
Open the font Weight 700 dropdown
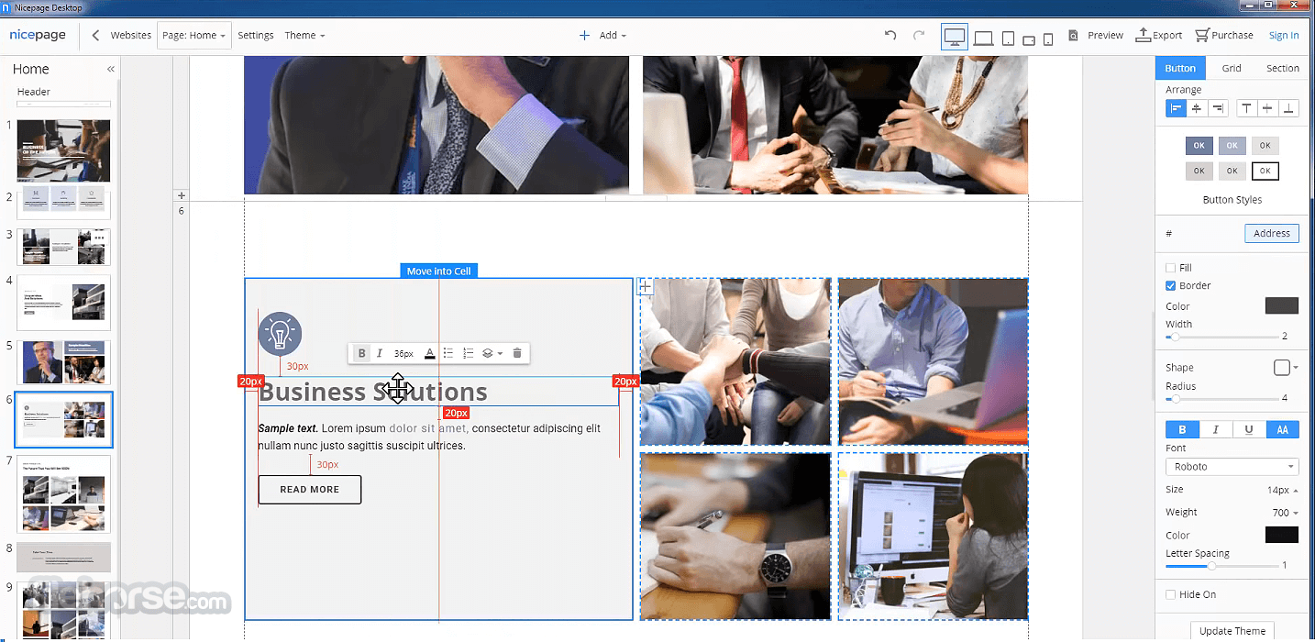click(1286, 513)
